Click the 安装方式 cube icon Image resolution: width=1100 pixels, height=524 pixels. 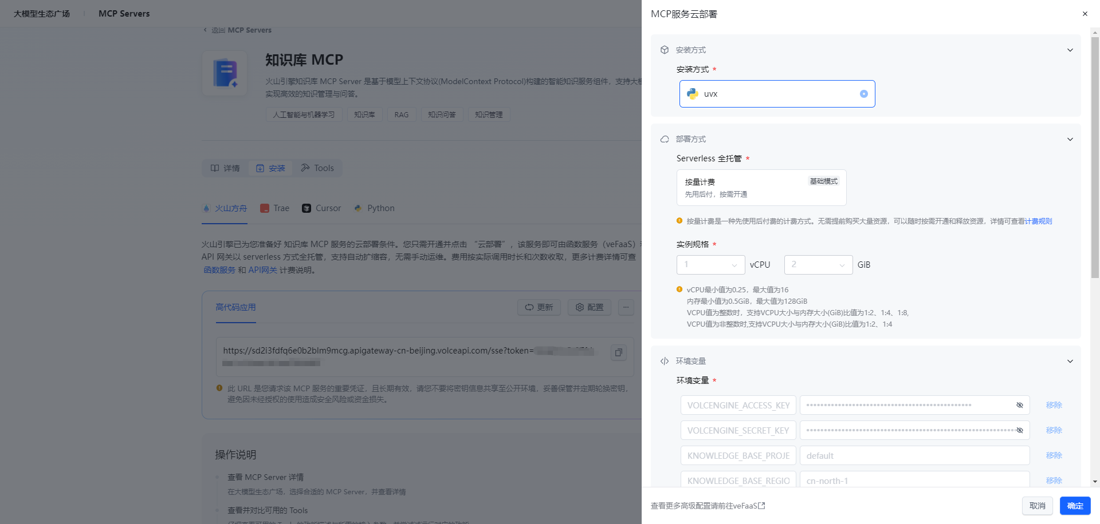point(665,50)
